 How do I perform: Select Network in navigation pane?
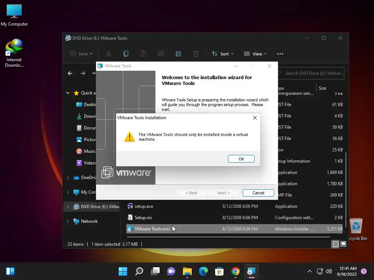pyautogui.click(x=85, y=221)
